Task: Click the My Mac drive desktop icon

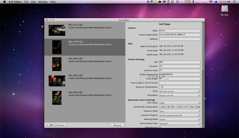Action: pyautogui.click(x=225, y=10)
